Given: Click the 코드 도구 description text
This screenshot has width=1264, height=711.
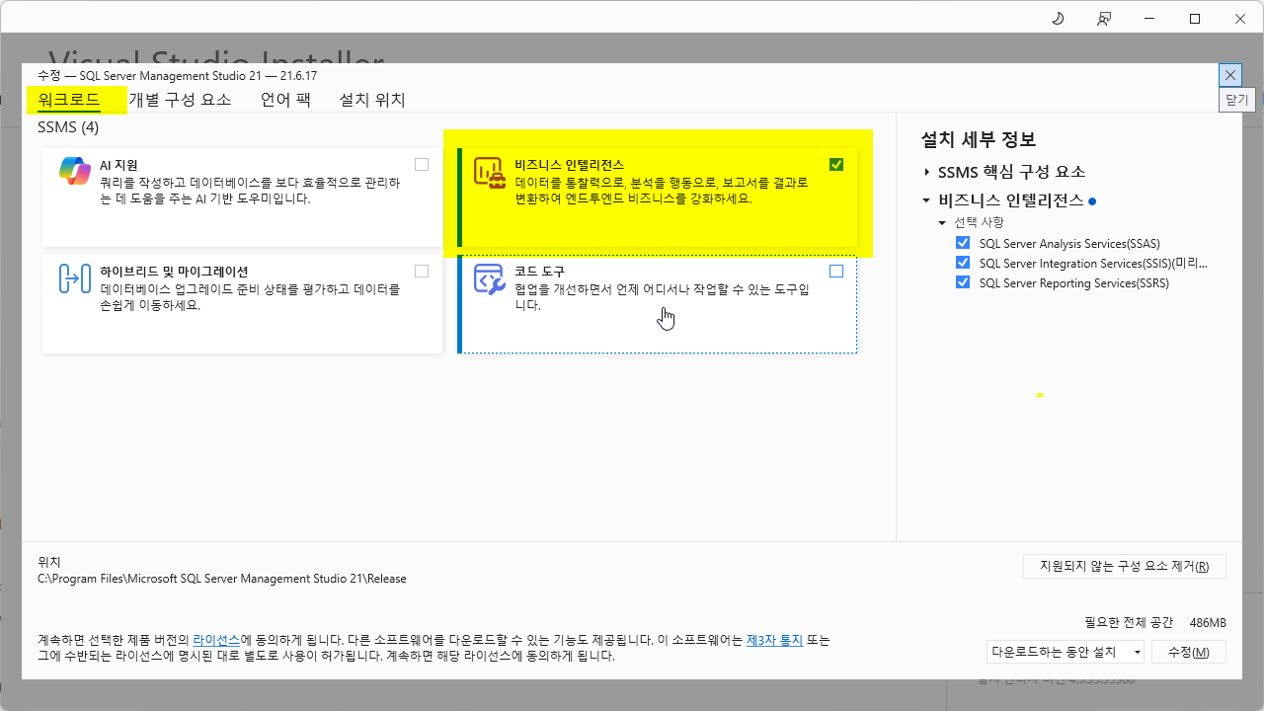Looking at the screenshot, I should 662,297.
